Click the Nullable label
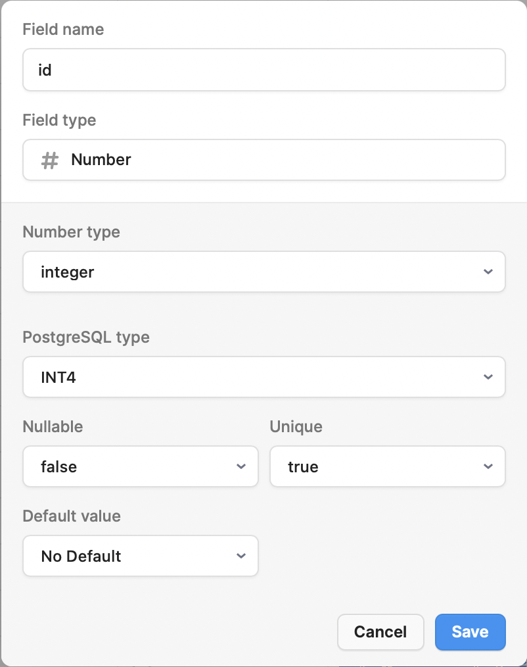This screenshot has height=667, width=527. tap(53, 427)
